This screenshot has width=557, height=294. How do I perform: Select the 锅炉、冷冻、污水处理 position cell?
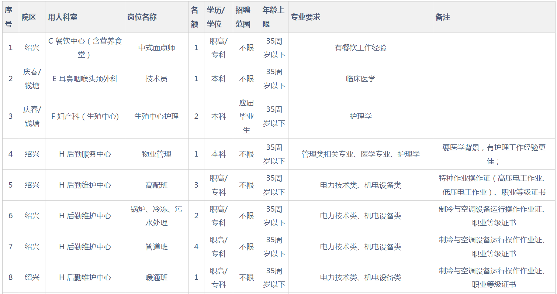tap(156, 216)
